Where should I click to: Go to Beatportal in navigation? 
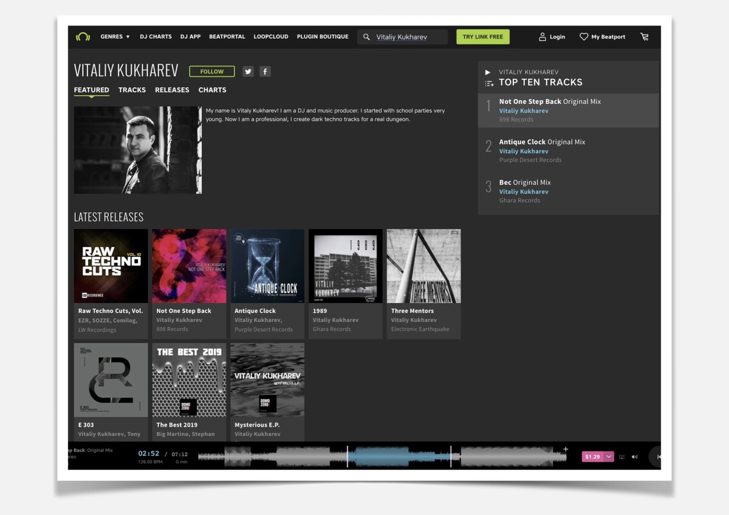[227, 36]
